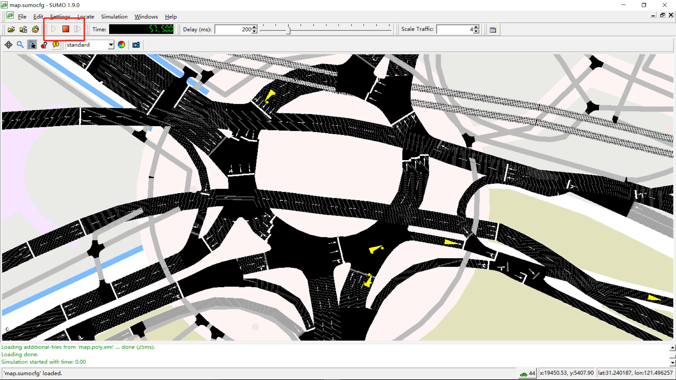Toggle the select-by-click cursor tool
The width and height of the screenshot is (676, 380).
[32, 45]
